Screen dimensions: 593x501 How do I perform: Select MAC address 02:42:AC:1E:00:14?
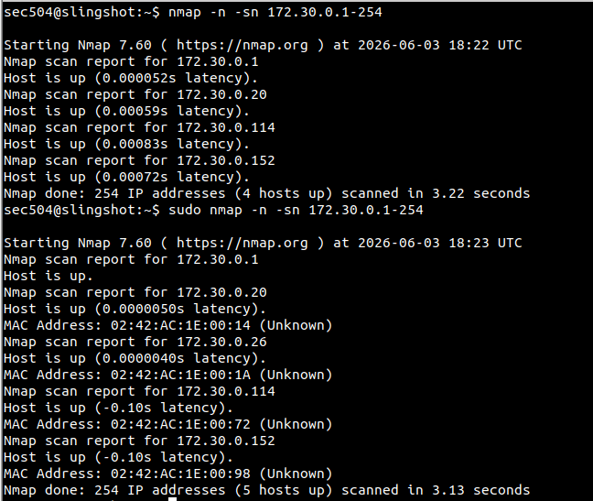180,325
